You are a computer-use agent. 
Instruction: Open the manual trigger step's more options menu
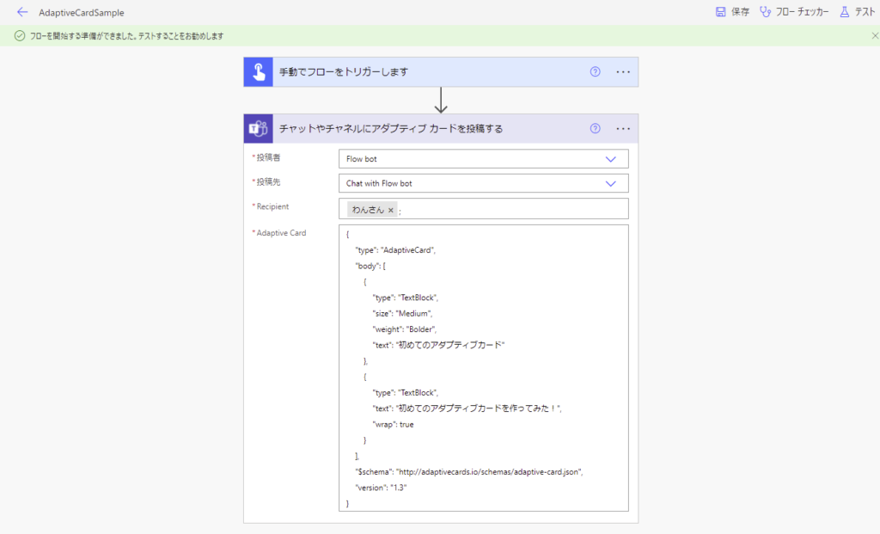[623, 72]
